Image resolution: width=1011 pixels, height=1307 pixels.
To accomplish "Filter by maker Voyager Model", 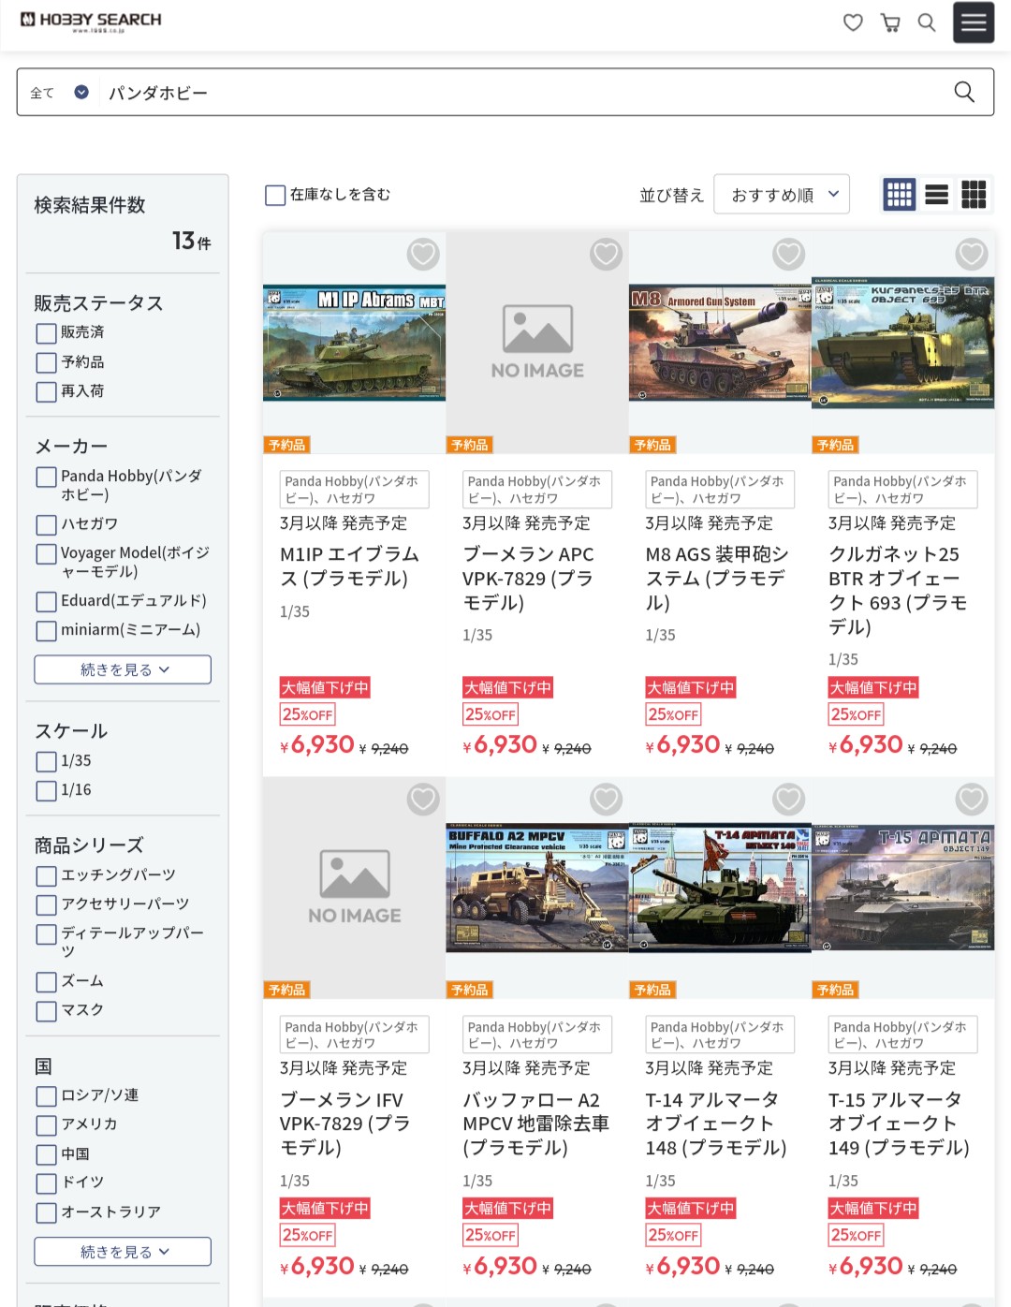I will tap(46, 553).
